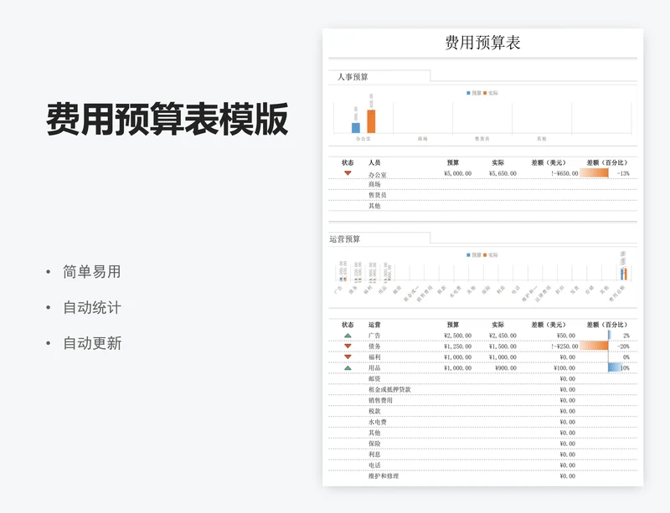
Task: Select the 商场 row label
Action: (374, 184)
